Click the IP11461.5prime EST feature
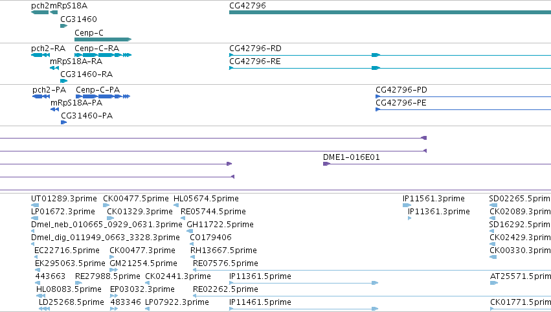551x312 pixels. (x=304, y=309)
